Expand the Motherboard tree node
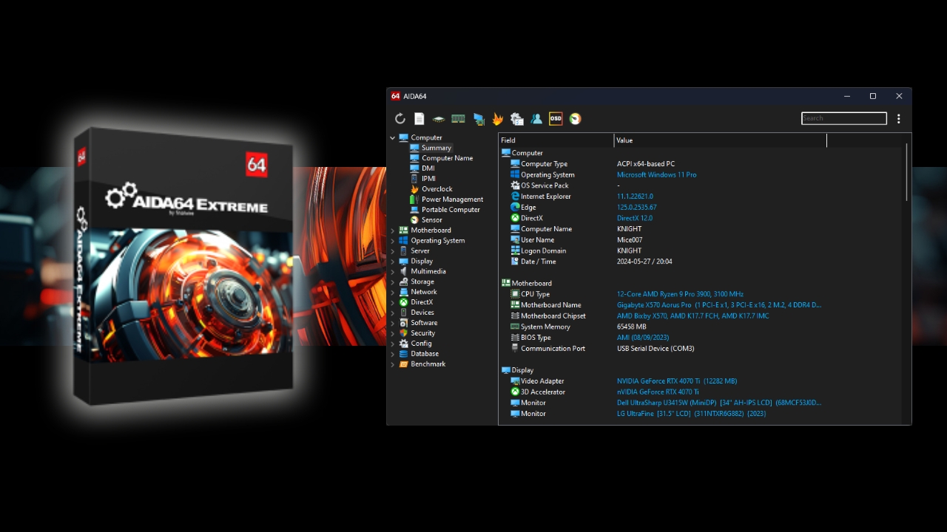 pyautogui.click(x=393, y=231)
